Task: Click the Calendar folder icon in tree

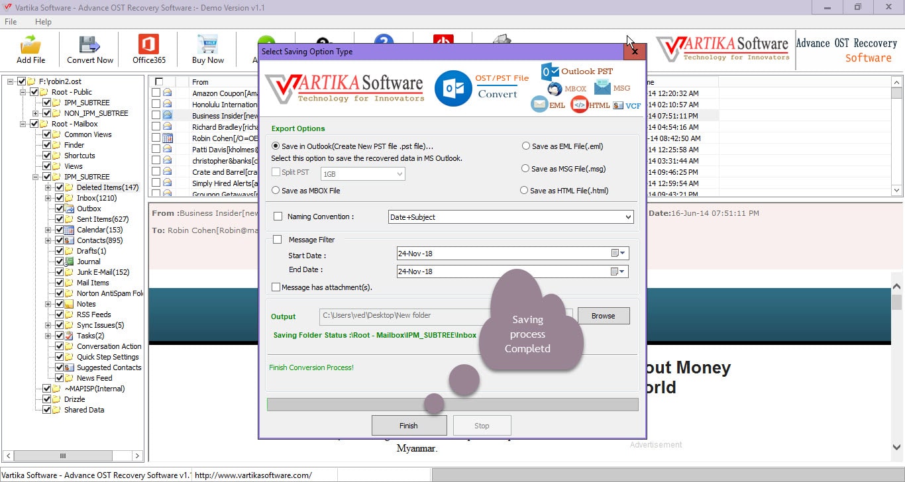Action: pyautogui.click(x=70, y=230)
